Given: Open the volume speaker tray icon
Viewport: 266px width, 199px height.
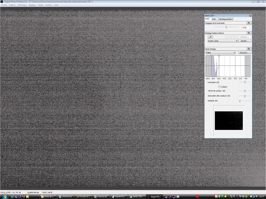Looking at the screenshot, I should 257,196.
